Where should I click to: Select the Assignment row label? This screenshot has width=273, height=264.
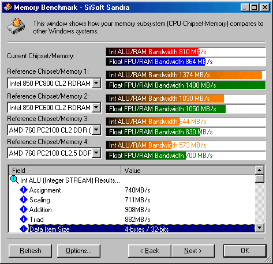tap(45, 190)
